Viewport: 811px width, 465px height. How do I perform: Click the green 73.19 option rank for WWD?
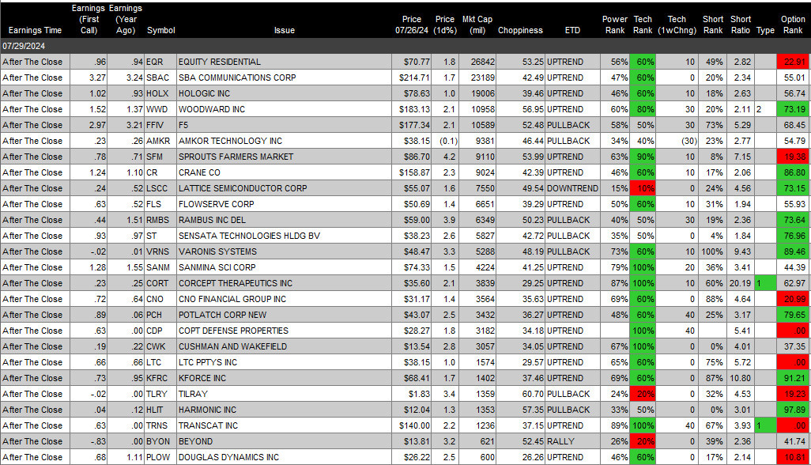794,109
